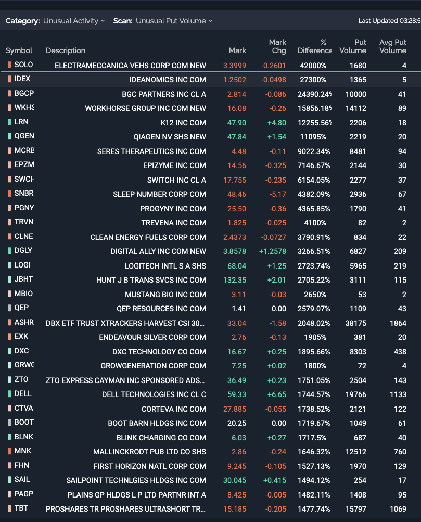Click the 38175 put volume value
Image resolution: width=421 pixels, height=522 pixels.
click(x=356, y=323)
